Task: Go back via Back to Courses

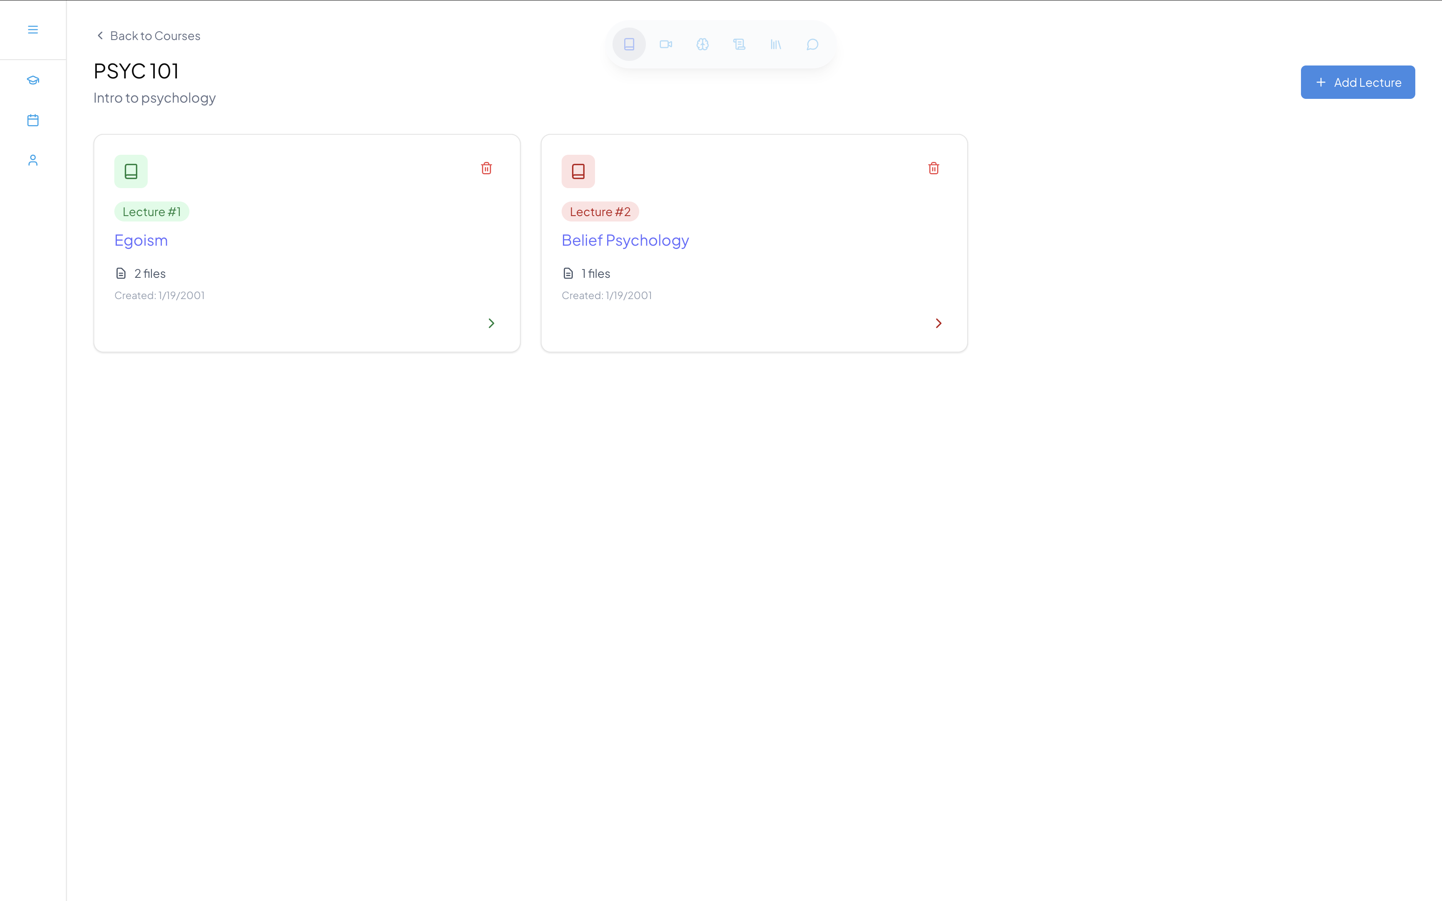Action: click(x=149, y=36)
